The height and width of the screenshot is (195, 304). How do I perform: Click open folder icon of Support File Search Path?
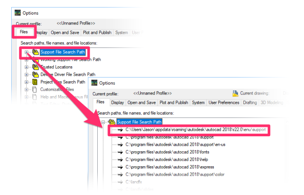pos(111,122)
